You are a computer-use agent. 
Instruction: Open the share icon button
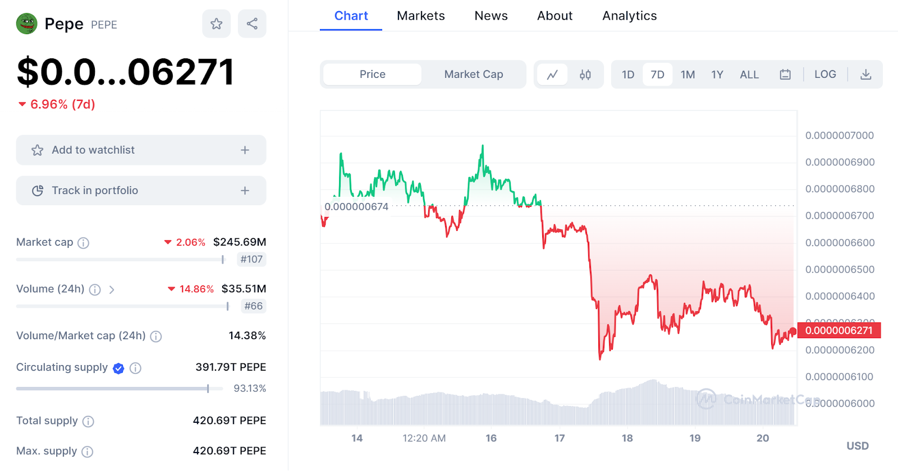[252, 24]
